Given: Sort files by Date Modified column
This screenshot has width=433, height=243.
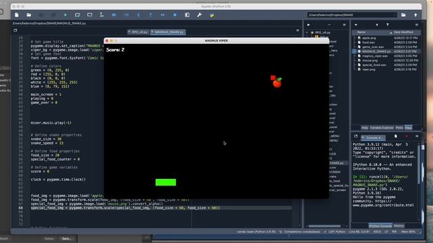Looking at the screenshot, I should coord(407,32).
